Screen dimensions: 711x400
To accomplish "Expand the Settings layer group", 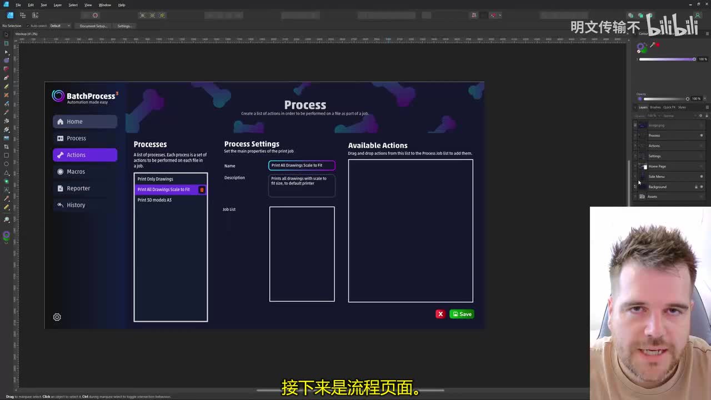I will tap(635, 156).
